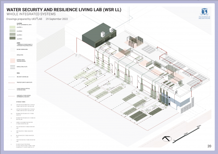Click the F tank on the drawing

(77, 56)
